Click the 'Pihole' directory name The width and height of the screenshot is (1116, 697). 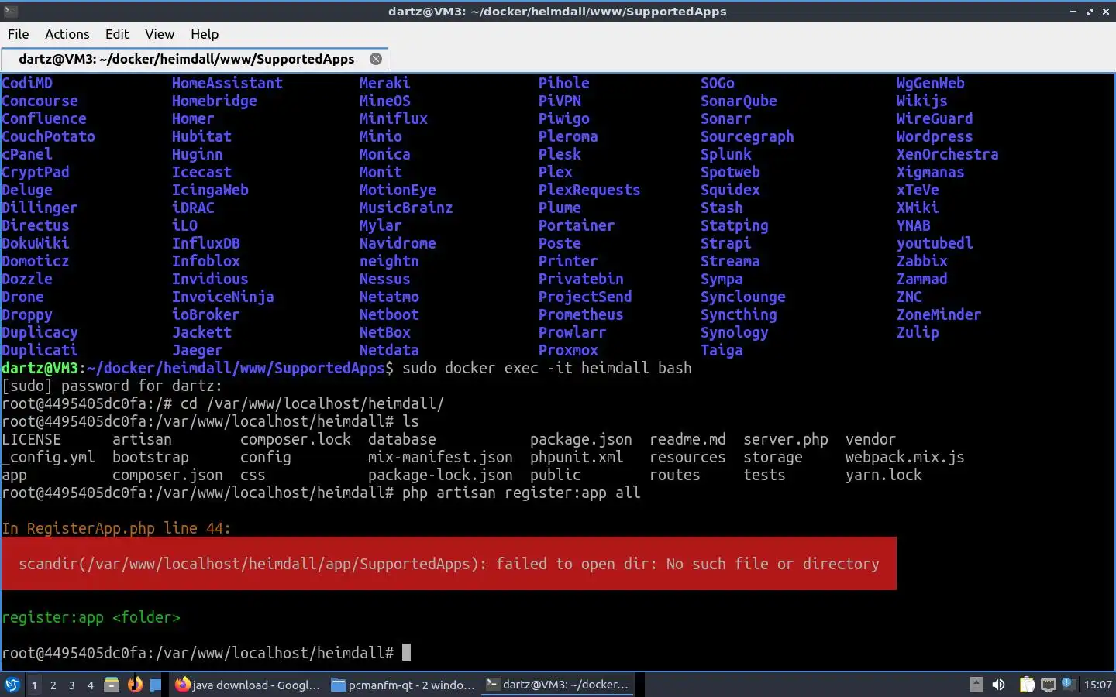pyautogui.click(x=564, y=83)
